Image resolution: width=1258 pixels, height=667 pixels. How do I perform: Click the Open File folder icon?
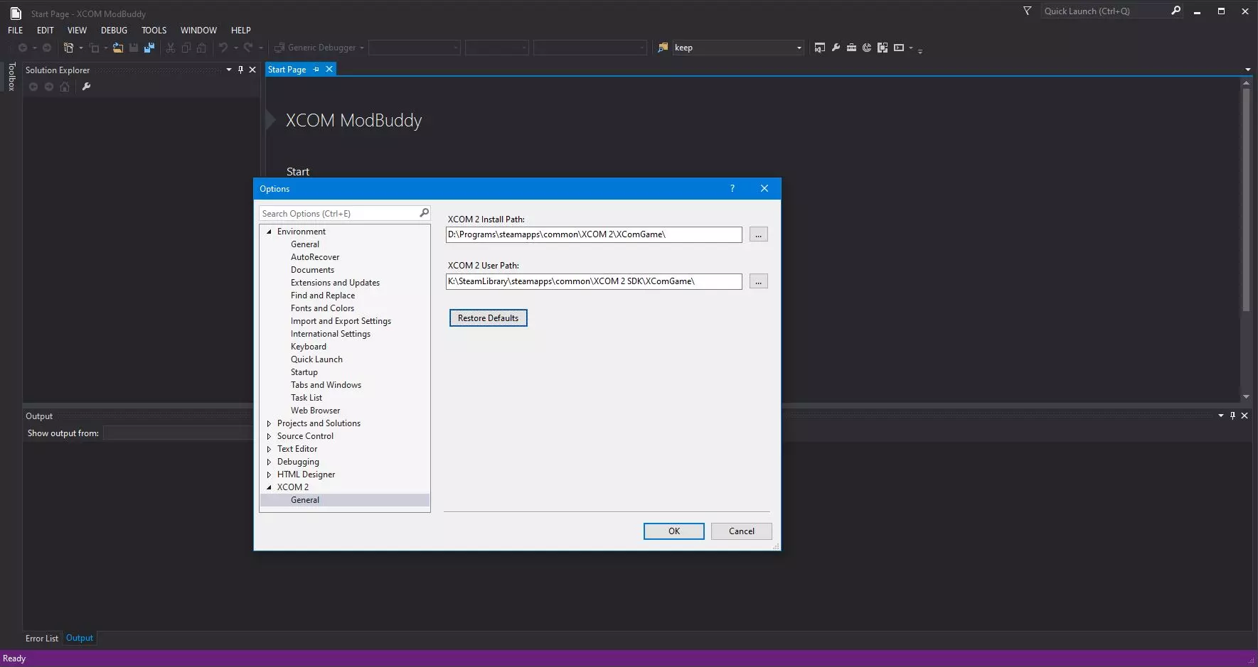coord(118,48)
